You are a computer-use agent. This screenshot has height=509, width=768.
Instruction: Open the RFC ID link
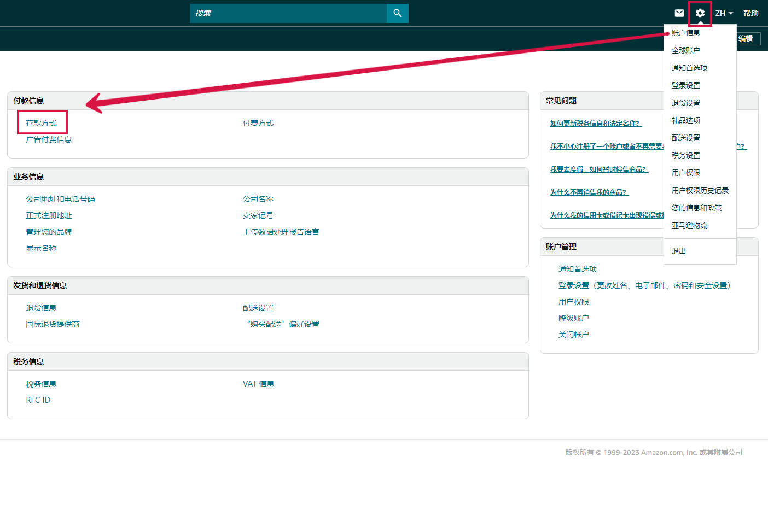(38, 400)
